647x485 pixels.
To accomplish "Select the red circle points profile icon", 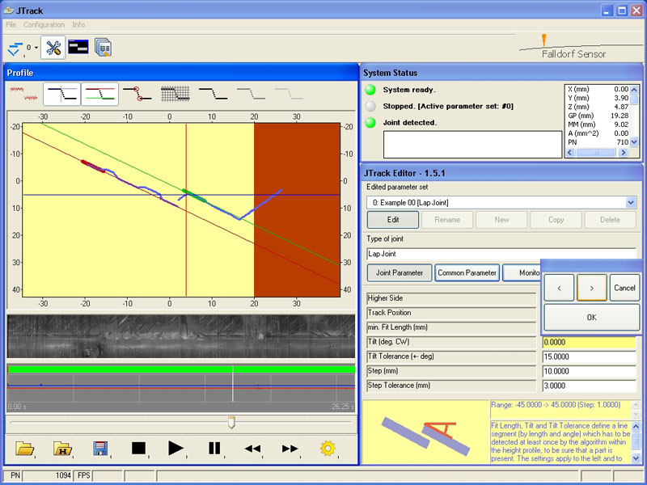I will [137, 94].
